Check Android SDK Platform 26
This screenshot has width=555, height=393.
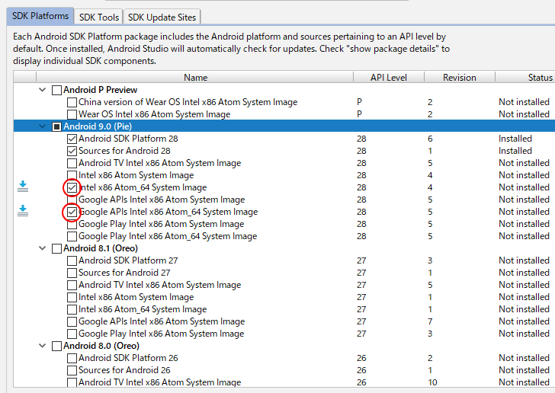point(72,358)
